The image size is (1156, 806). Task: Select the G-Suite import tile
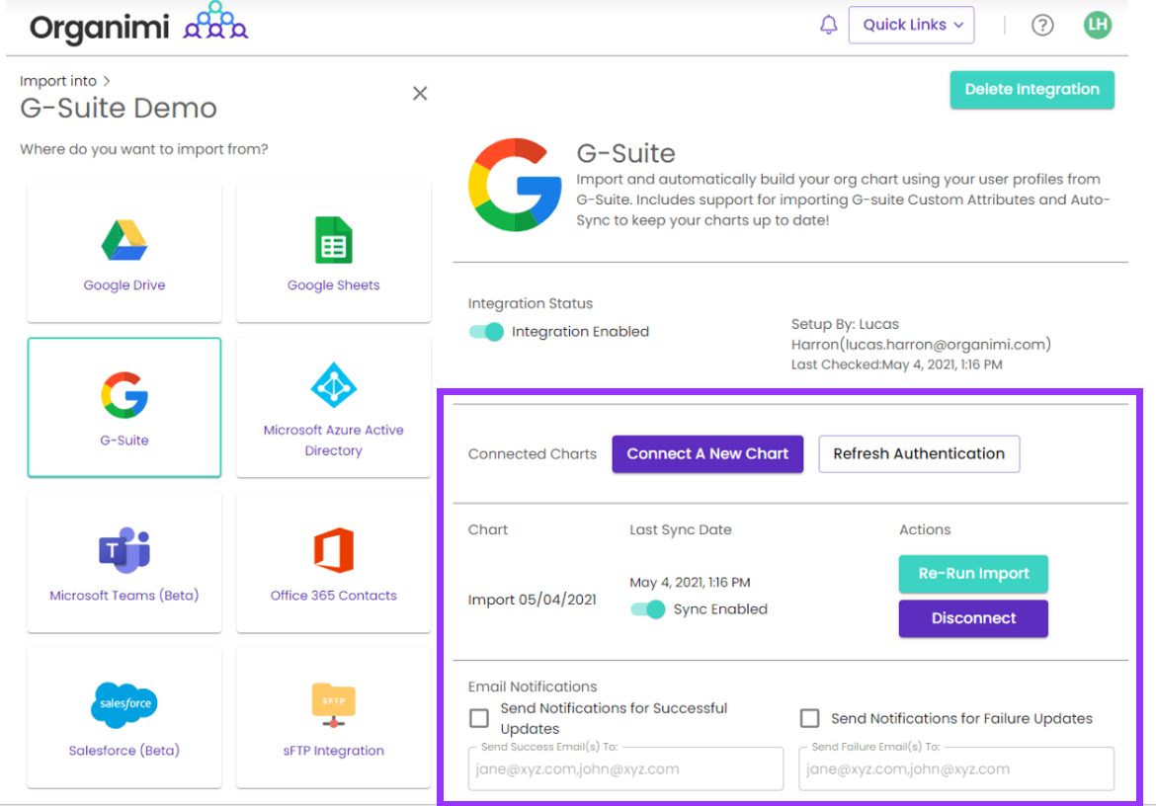click(124, 407)
